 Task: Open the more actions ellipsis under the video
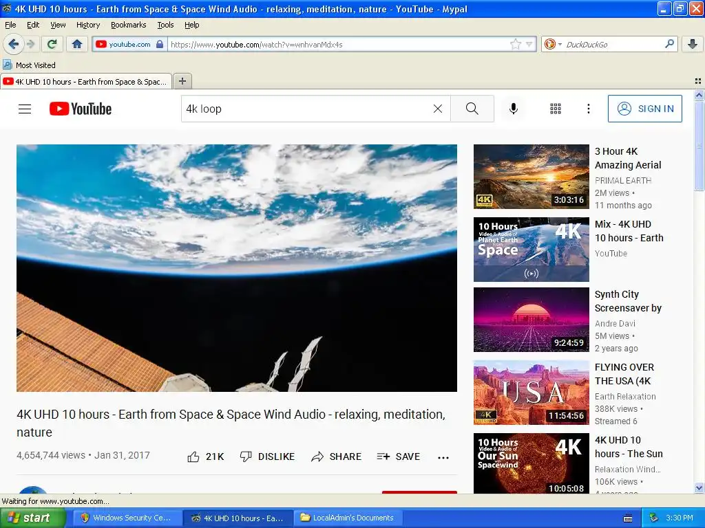tap(443, 457)
